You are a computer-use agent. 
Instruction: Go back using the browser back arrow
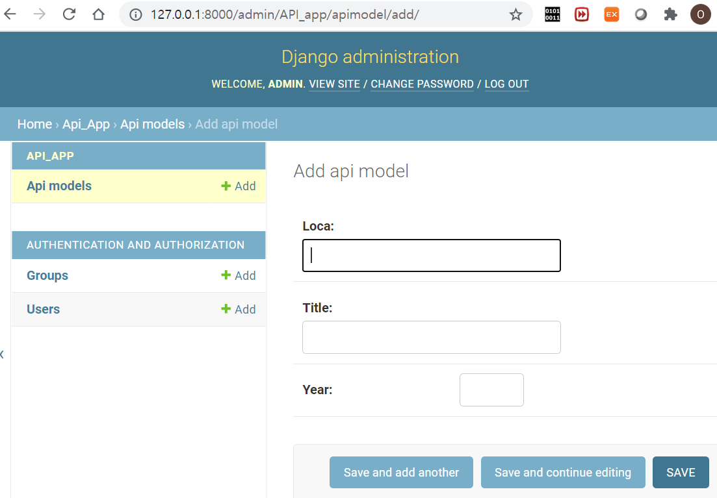(x=10, y=14)
